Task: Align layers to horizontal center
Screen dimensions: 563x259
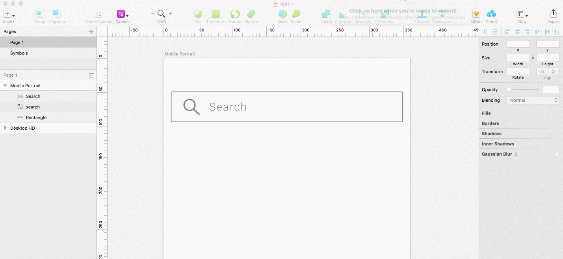Action: tap(518, 31)
